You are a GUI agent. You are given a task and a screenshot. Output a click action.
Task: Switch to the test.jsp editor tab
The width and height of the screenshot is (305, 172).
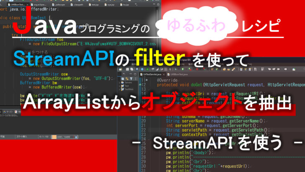pyautogui.click(x=93, y=5)
